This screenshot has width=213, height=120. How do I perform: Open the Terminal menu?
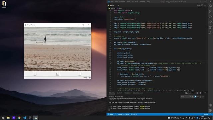tap(142, 2)
